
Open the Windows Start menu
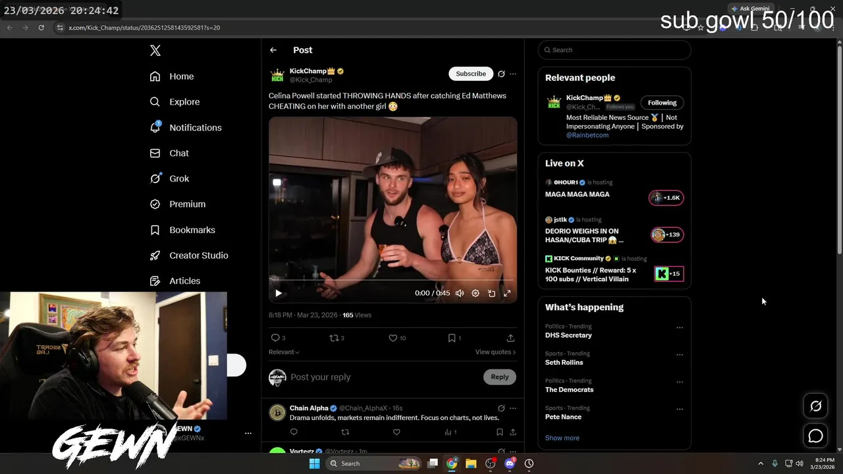(x=315, y=463)
